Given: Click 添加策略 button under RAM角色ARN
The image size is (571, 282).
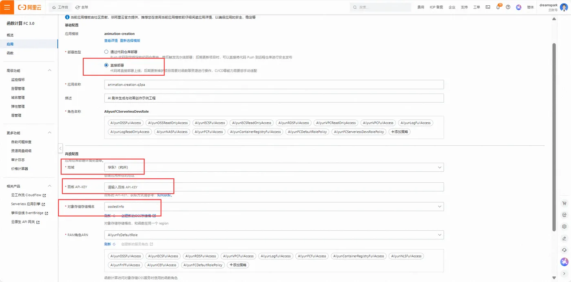Looking at the screenshot, I should 238,265.
